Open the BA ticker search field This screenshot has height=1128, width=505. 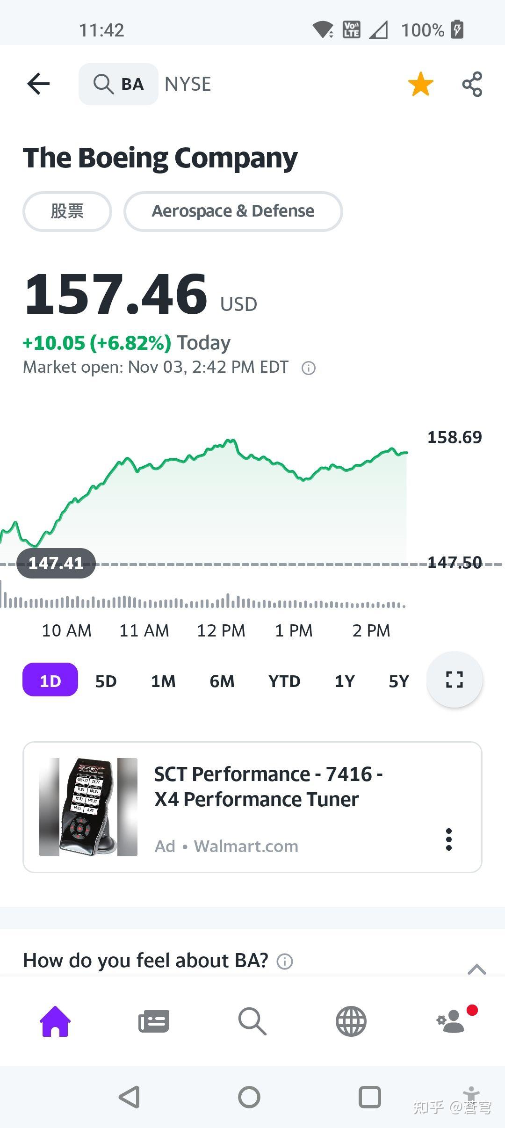[118, 84]
